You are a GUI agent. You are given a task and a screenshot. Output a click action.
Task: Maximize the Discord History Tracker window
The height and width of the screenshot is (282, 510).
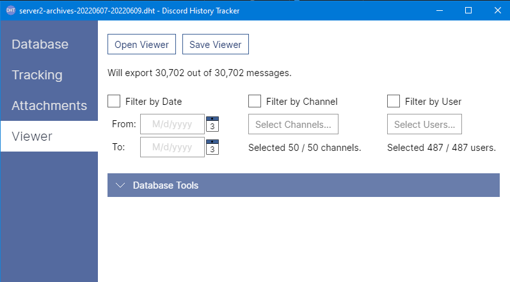pos(468,10)
